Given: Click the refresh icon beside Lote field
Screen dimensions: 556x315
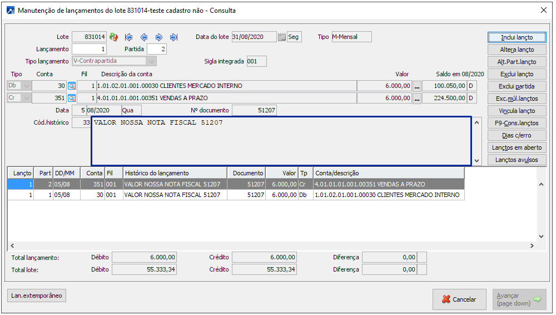Looking at the screenshot, I should pyautogui.click(x=113, y=37).
